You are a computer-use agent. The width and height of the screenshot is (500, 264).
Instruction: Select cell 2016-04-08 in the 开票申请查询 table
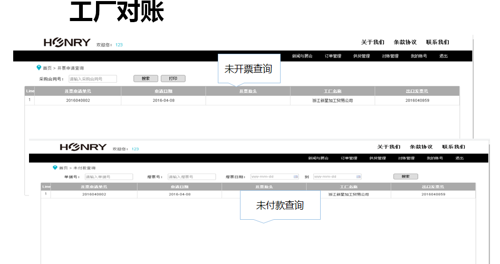point(164,100)
